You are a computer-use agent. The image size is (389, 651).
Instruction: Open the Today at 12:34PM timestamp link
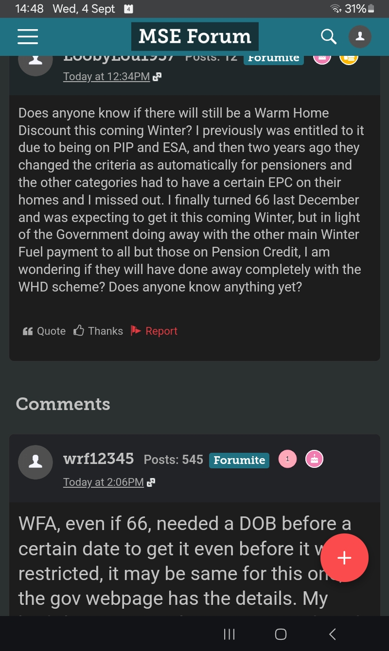click(x=106, y=76)
